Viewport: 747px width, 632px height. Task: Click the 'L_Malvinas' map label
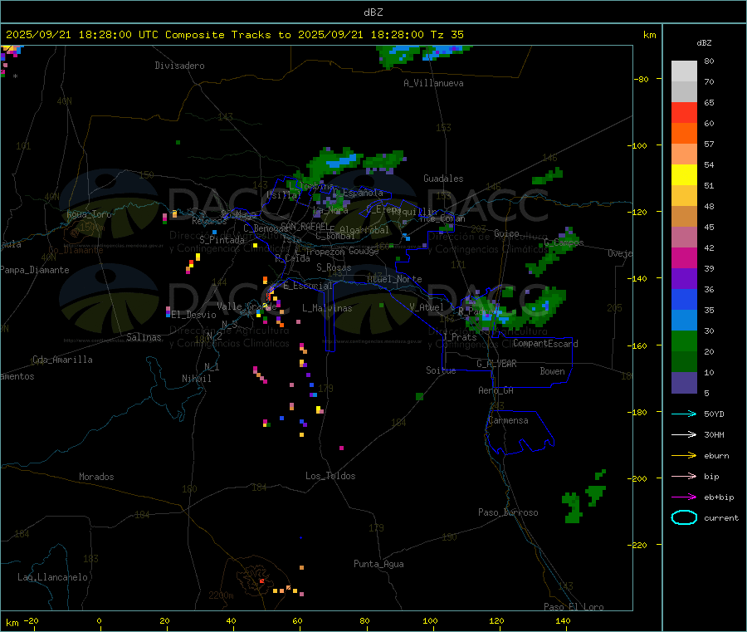[x=327, y=308]
